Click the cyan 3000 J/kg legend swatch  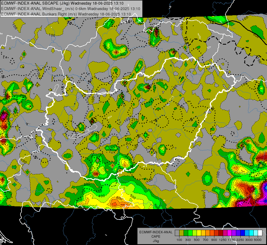pos(251,233)
